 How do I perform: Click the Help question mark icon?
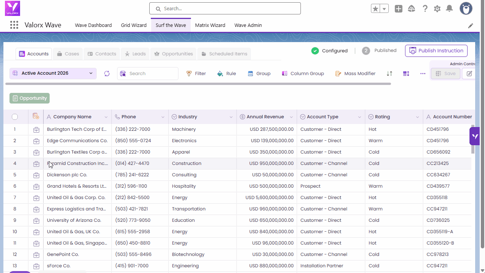(x=425, y=9)
